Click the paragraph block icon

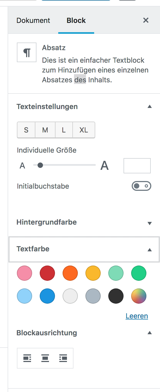(26, 52)
